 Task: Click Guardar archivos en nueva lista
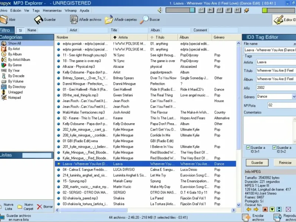(16, 218)
